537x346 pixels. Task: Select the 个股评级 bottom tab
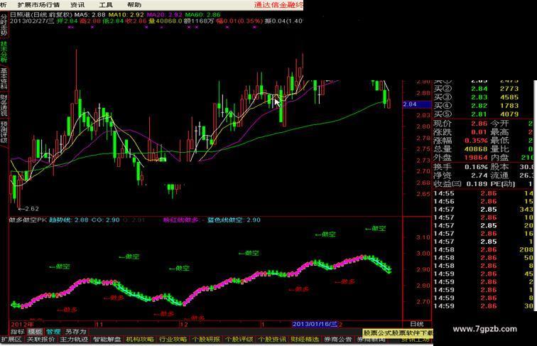[x=239, y=340]
